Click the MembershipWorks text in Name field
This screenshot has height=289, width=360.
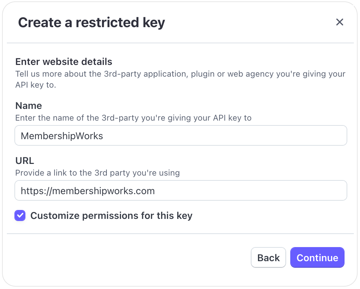pos(62,136)
